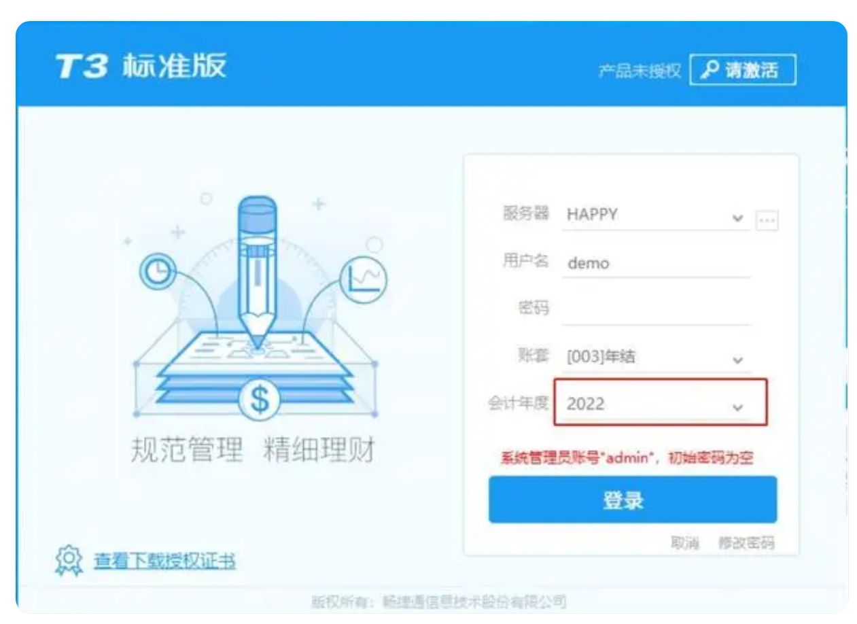Click the key icon beside 请激活
The width and height of the screenshot is (857, 624).
click(710, 70)
